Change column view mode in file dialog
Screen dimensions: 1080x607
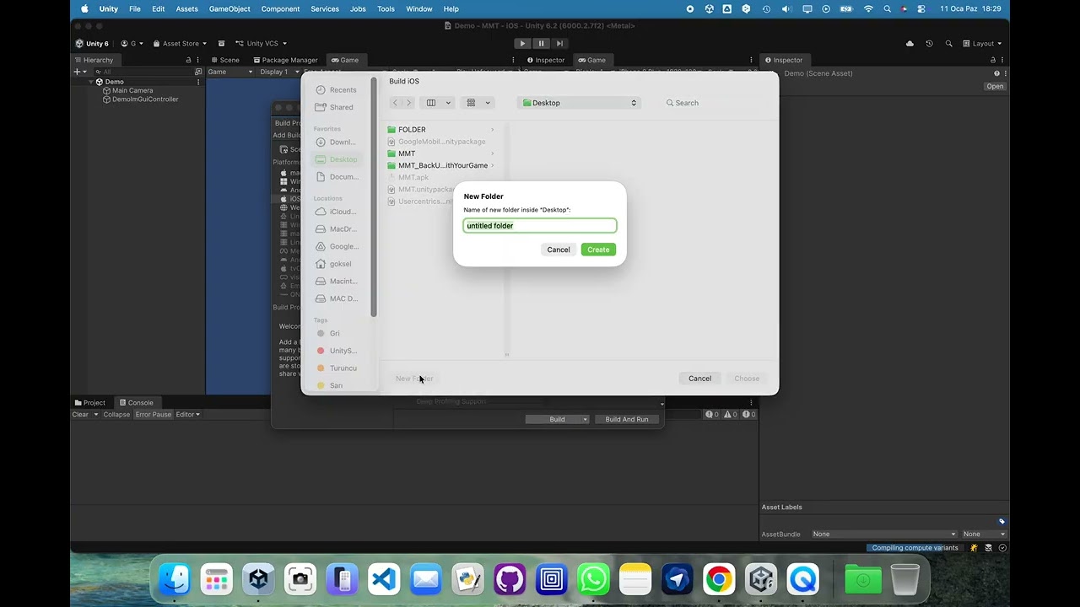click(438, 103)
